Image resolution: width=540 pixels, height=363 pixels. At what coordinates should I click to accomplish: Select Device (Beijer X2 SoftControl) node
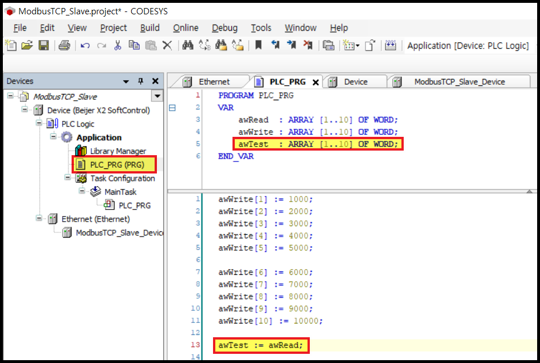tap(98, 110)
